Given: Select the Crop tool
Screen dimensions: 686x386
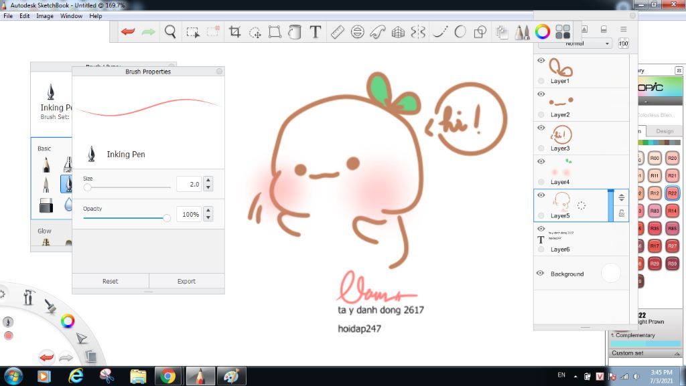Looking at the screenshot, I should pos(235,32).
